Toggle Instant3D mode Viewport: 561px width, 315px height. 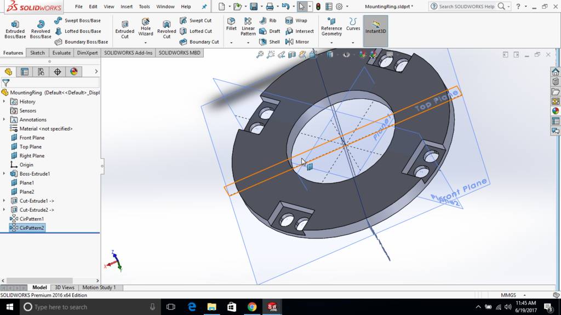pyautogui.click(x=375, y=27)
